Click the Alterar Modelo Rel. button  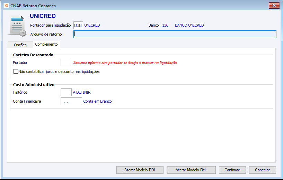pos(191,170)
